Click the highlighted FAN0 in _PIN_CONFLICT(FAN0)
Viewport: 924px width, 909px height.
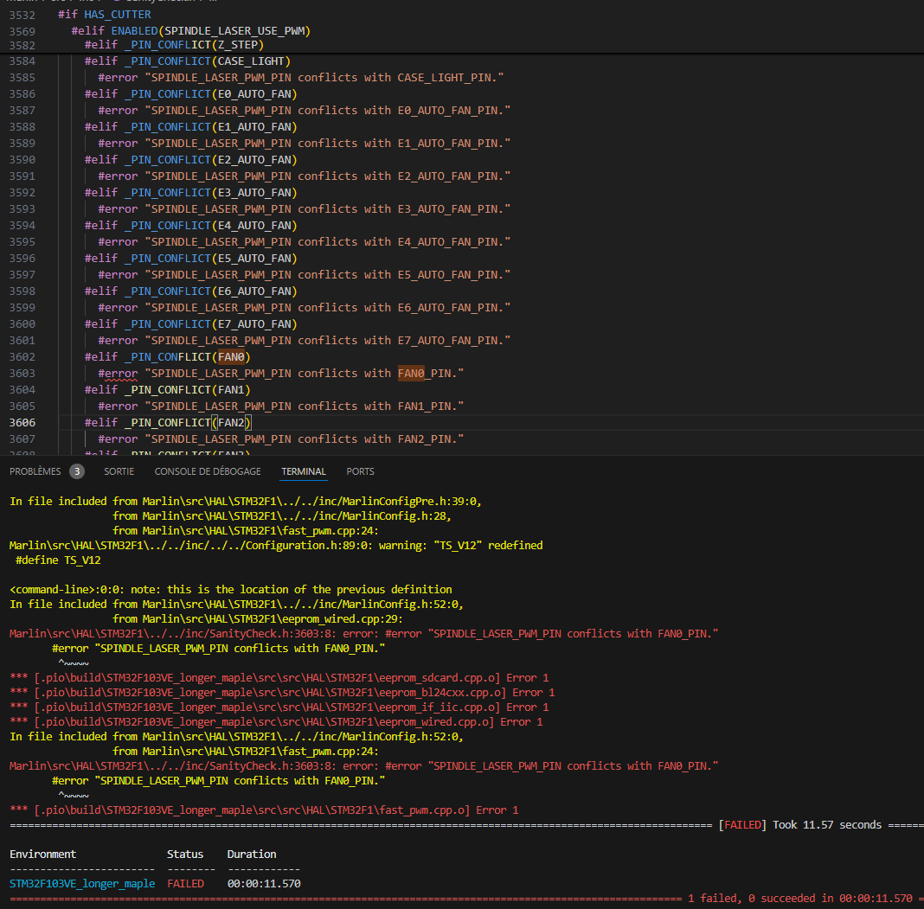(231, 356)
